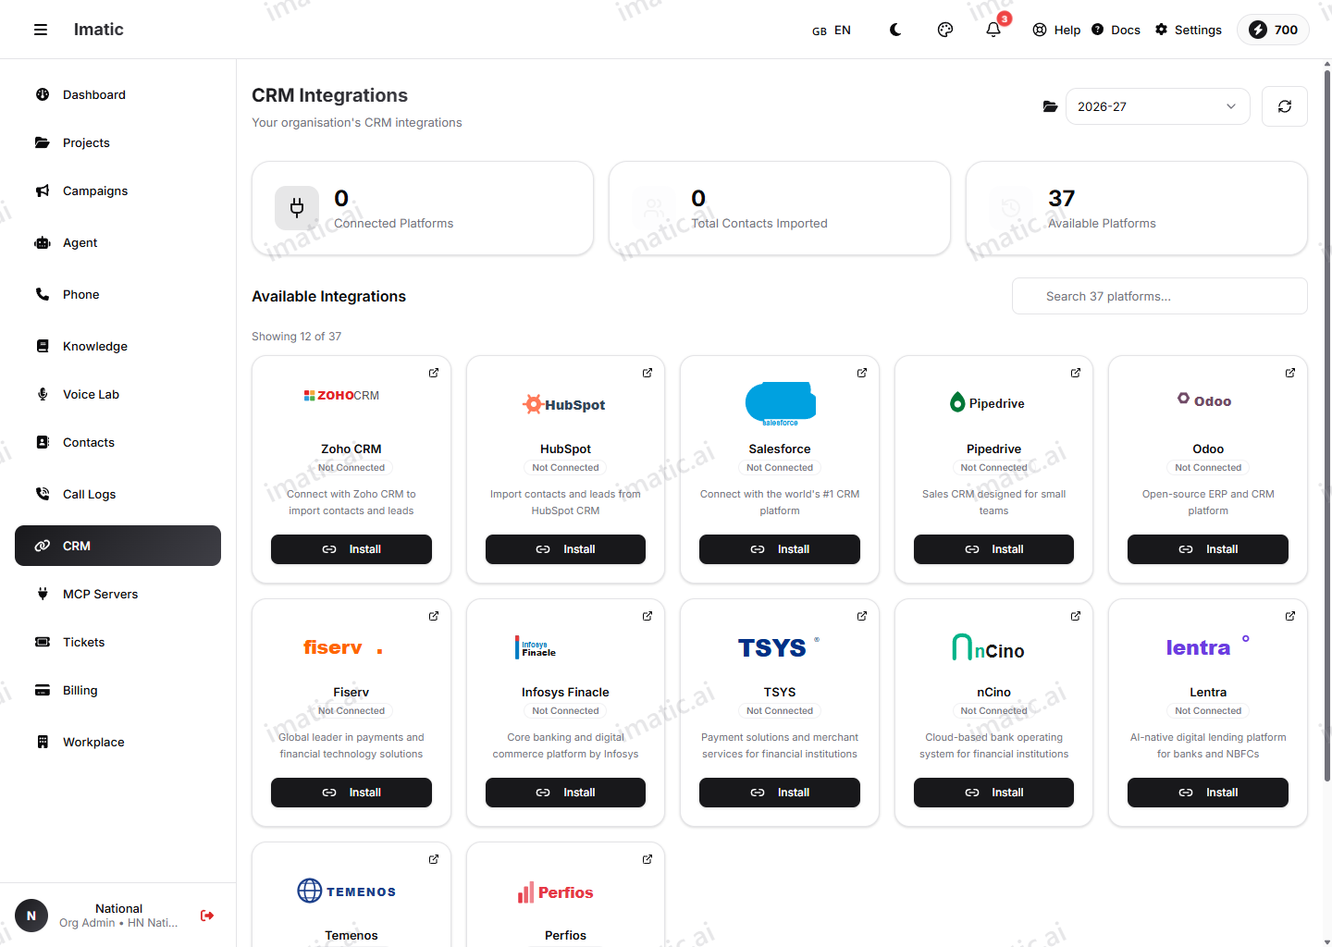Open Knowledge in sidebar

(x=117, y=346)
